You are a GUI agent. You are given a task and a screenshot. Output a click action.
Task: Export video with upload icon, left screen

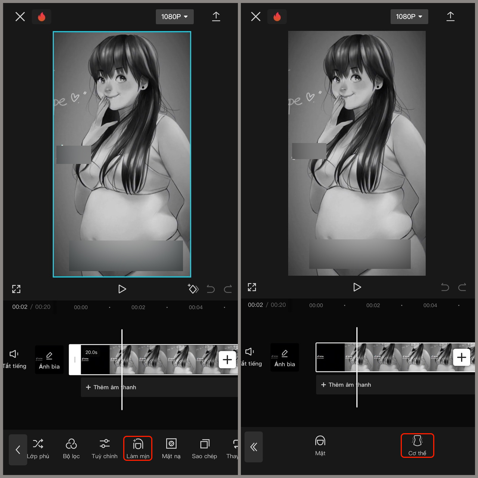point(216,16)
